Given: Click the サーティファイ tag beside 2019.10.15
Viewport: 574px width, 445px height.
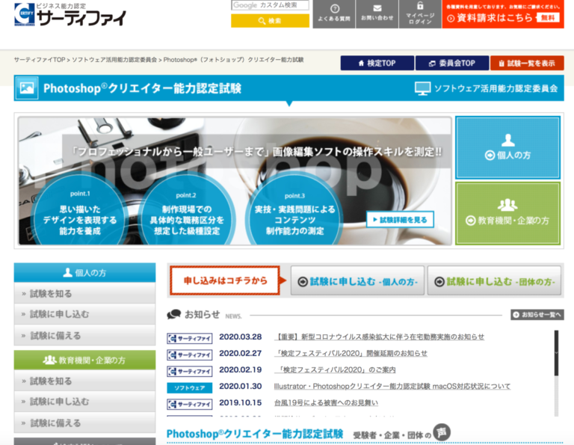Looking at the screenshot, I should click(x=189, y=405).
